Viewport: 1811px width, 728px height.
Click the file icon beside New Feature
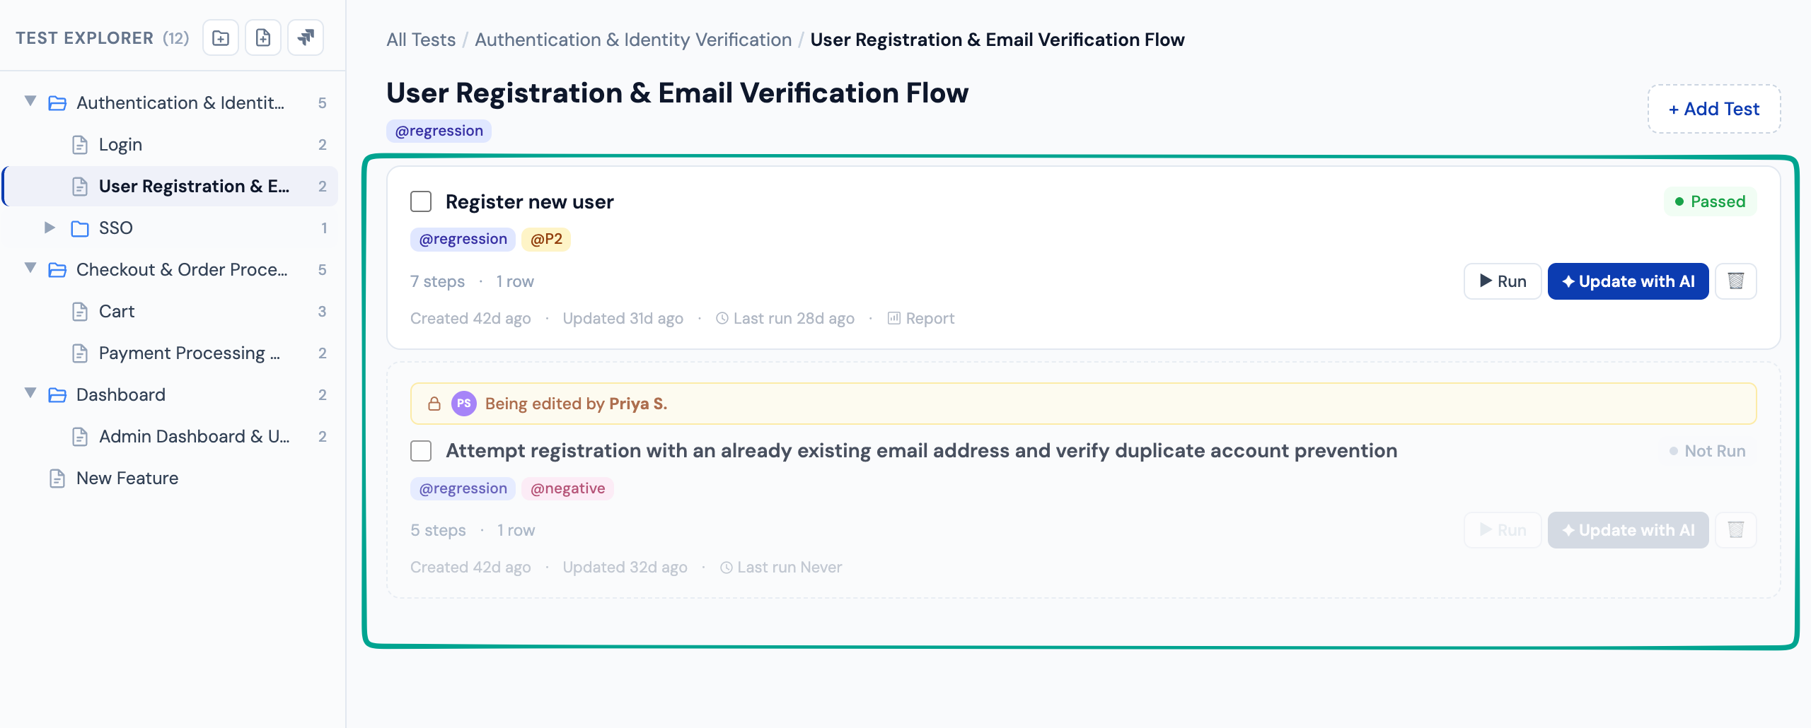pyautogui.click(x=57, y=479)
